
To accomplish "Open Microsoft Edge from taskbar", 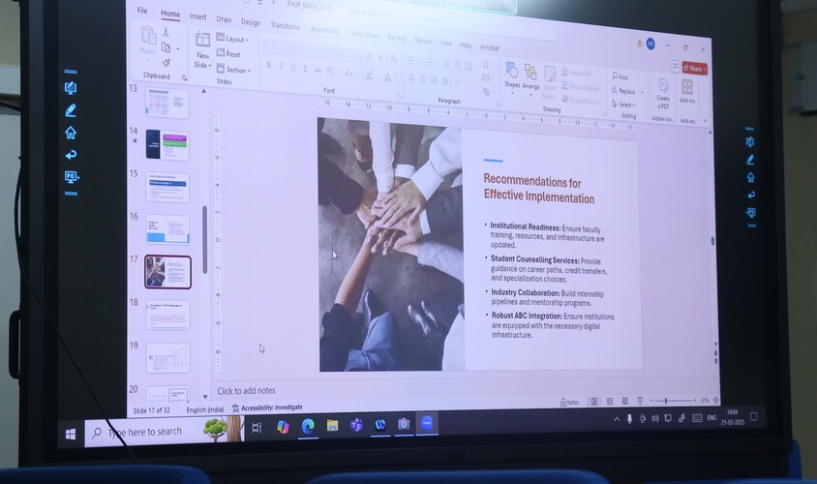I will (308, 426).
